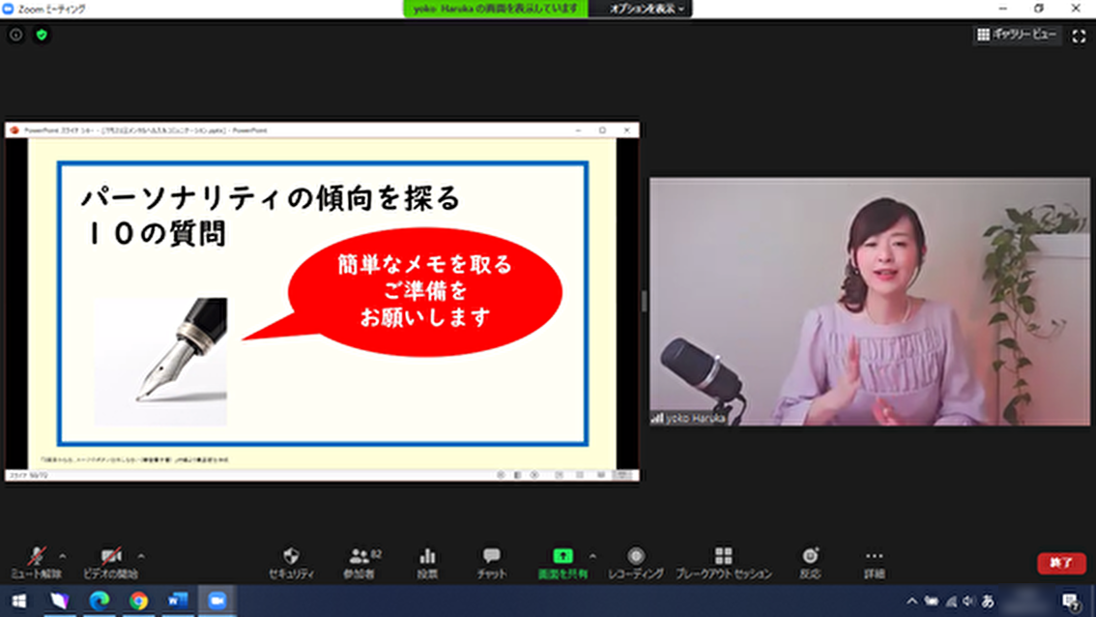Open the More (詳細) menu

[x=874, y=561]
